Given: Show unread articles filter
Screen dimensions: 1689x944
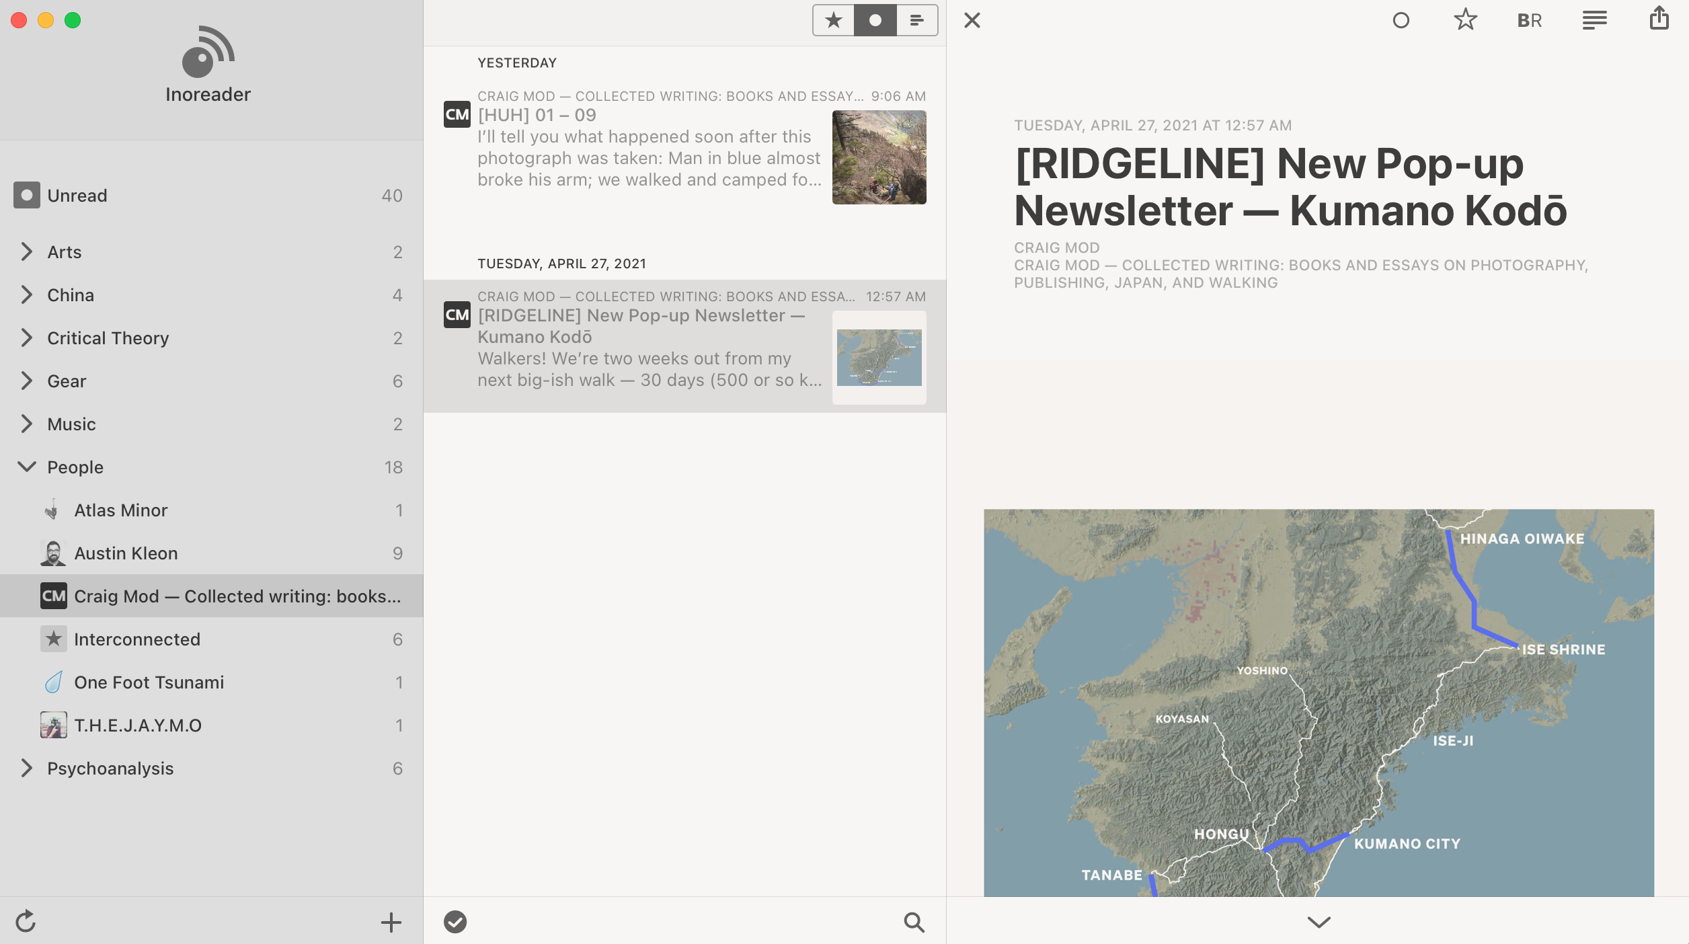Looking at the screenshot, I should click(875, 20).
